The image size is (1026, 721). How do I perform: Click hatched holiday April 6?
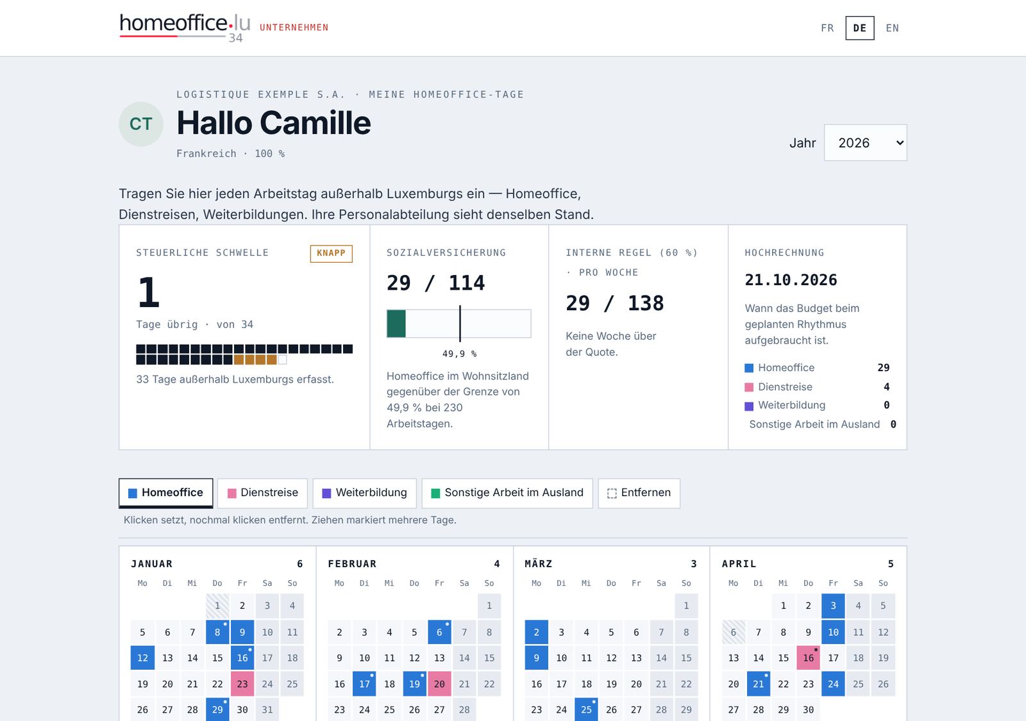coord(734,632)
